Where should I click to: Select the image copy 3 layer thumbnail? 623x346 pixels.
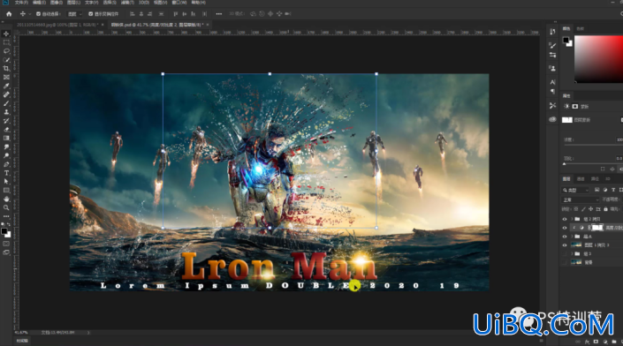576,245
